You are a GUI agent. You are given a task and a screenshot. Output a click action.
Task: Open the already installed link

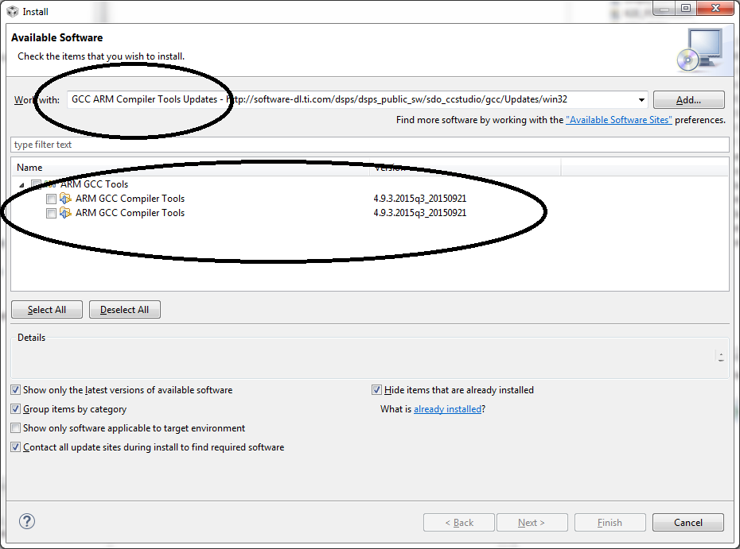(x=447, y=409)
